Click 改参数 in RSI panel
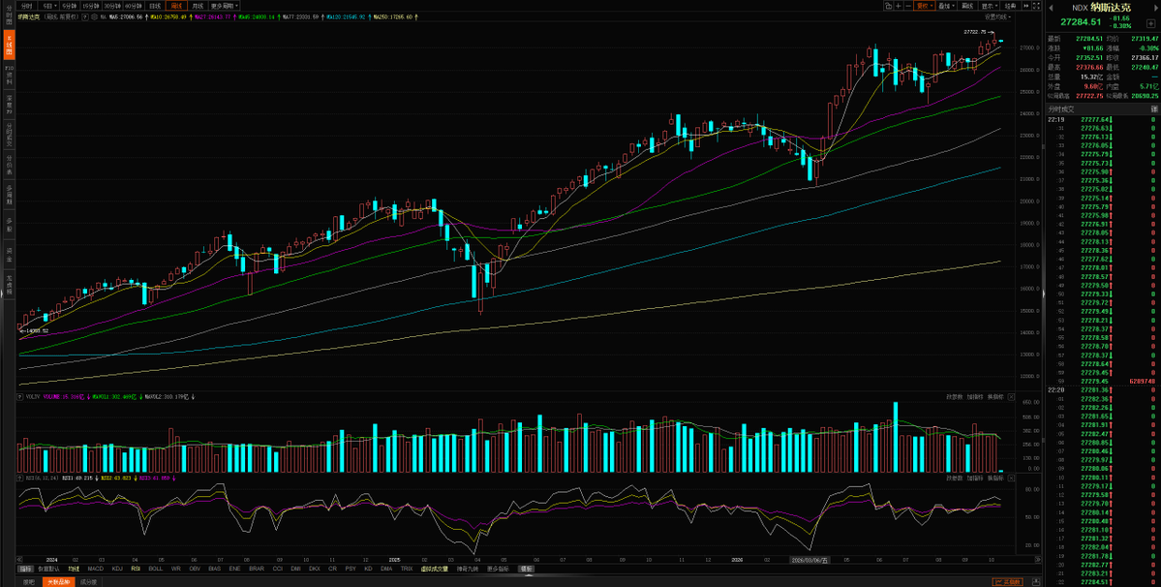 954,479
